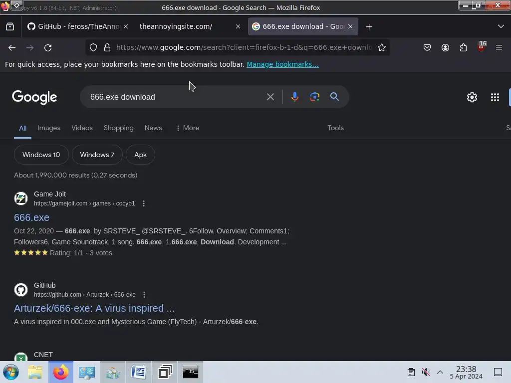Reload the current page
This screenshot has width=511, height=383.
(x=48, y=47)
